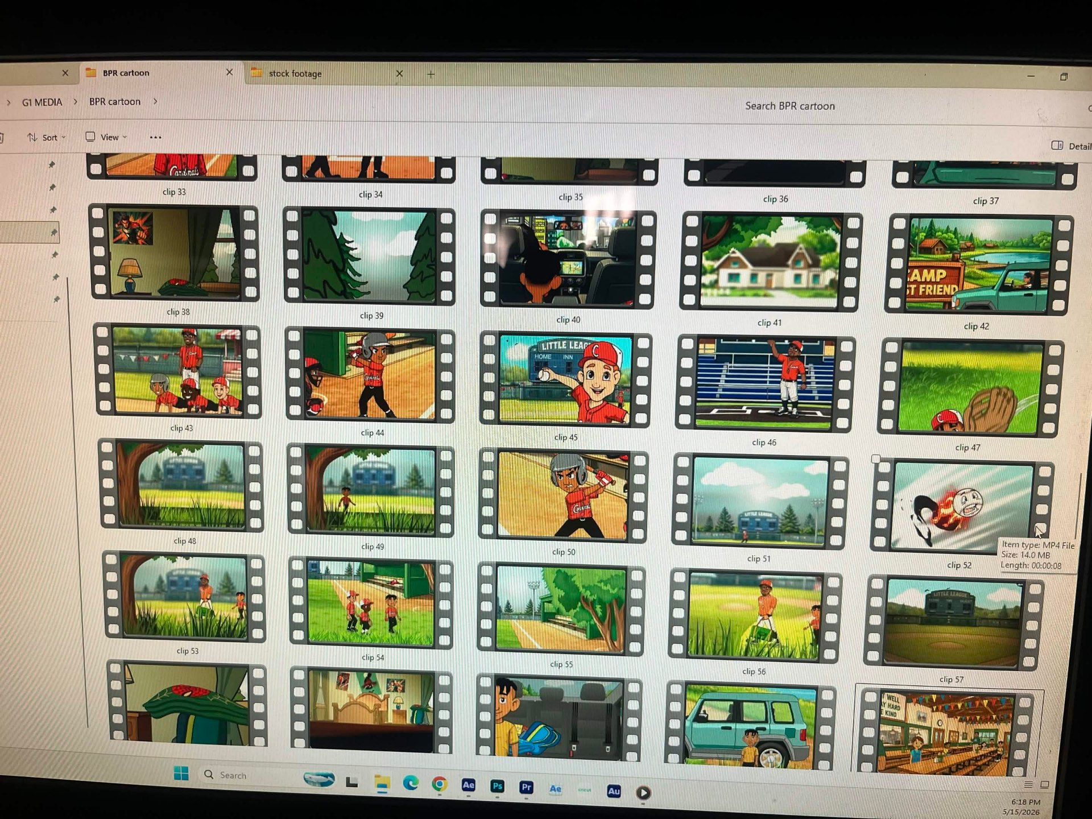1092x819 pixels.
Task: Click the clip 56 file name
Action: (x=754, y=672)
